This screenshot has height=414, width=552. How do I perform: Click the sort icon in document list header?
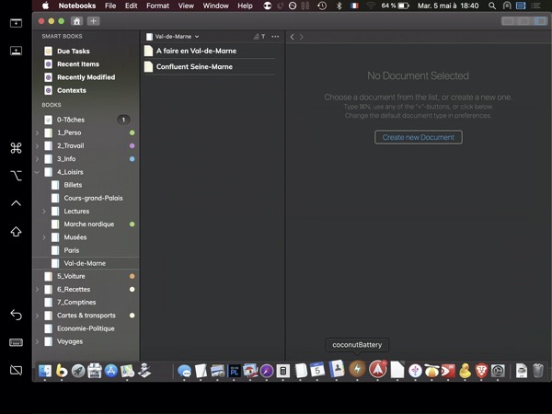pos(259,37)
